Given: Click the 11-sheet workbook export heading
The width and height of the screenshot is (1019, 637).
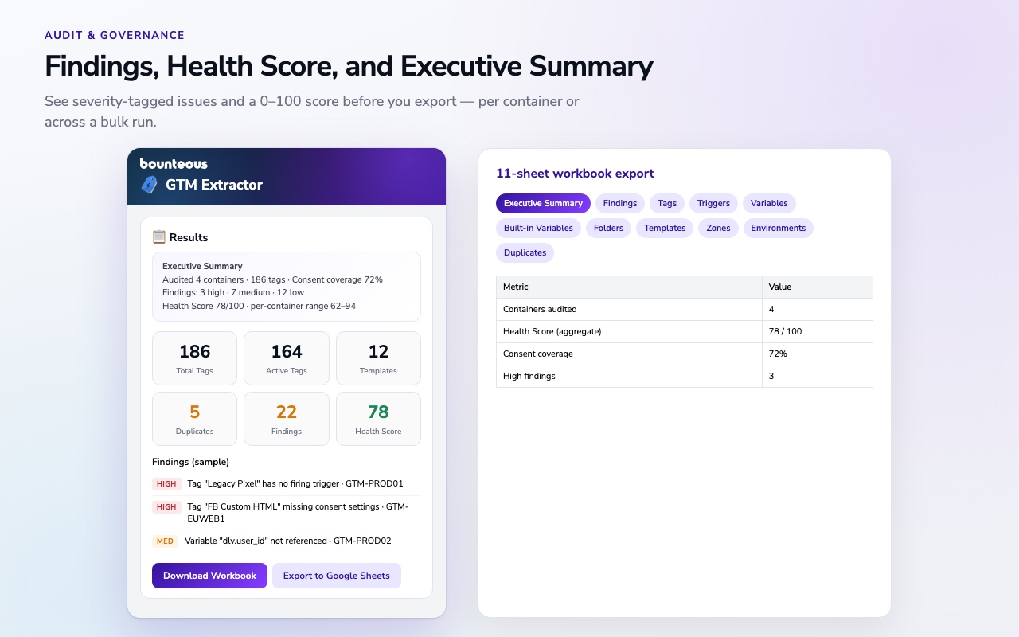Looking at the screenshot, I should (x=575, y=173).
